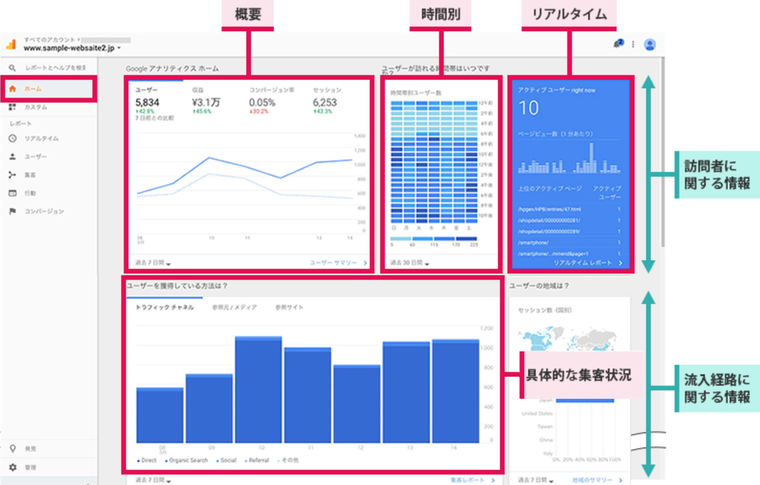Select ホーム in the sidebar menu
Viewport: 760px width, 485px height.
pos(49,89)
